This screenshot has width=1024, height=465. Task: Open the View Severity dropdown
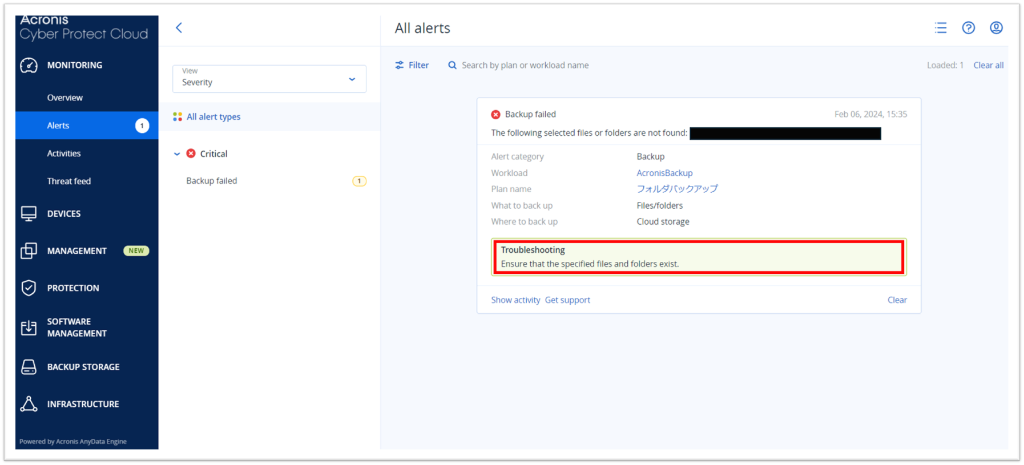(x=269, y=79)
